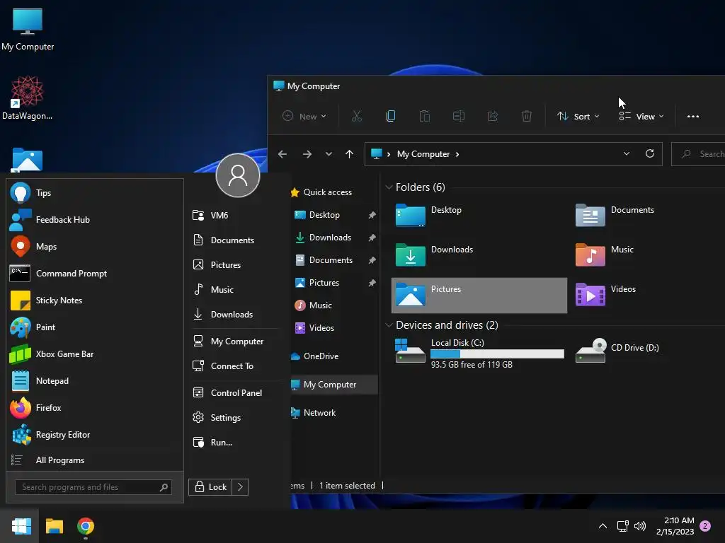Click the Delete trash icon in toolbar
The height and width of the screenshot is (543, 725).
pos(527,117)
